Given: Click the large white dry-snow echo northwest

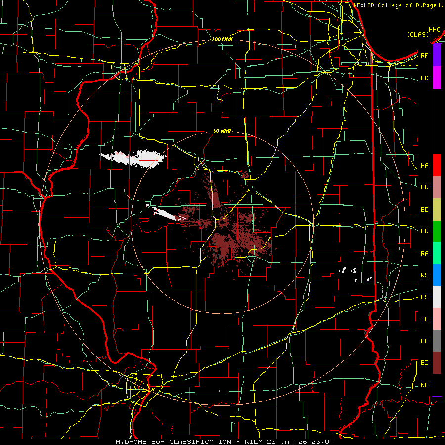Looking at the screenshot, I should [x=133, y=158].
